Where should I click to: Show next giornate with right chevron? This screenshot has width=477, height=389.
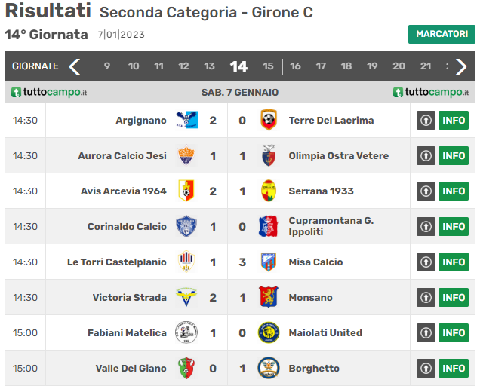tap(460, 66)
